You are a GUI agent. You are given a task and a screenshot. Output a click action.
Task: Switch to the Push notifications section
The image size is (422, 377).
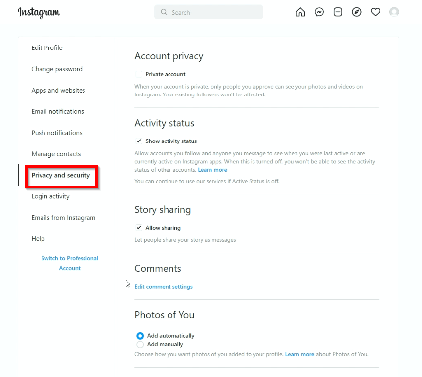click(x=56, y=133)
